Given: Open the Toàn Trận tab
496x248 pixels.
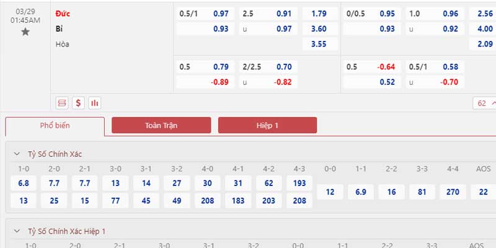Looking at the screenshot, I should [161, 125].
